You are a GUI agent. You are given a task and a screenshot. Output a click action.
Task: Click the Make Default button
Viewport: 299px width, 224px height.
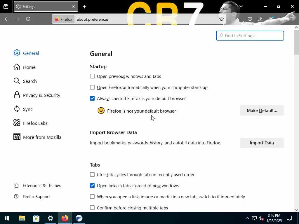[262, 111]
